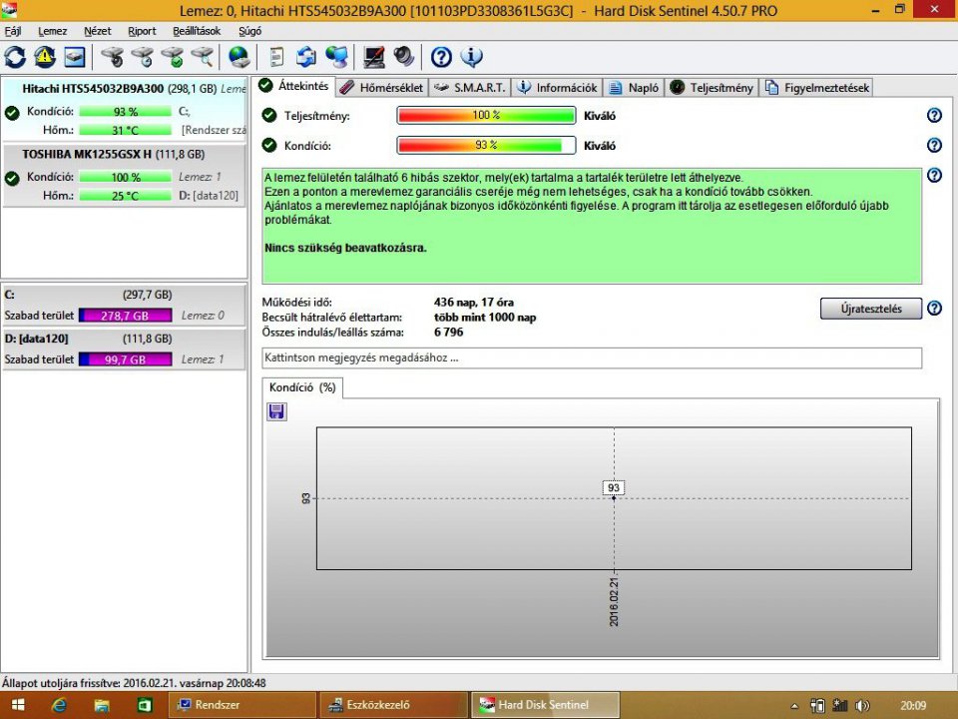This screenshot has height=719, width=958.
Task: Click the monitor with screwdriver configuration icon
Action: point(374,58)
